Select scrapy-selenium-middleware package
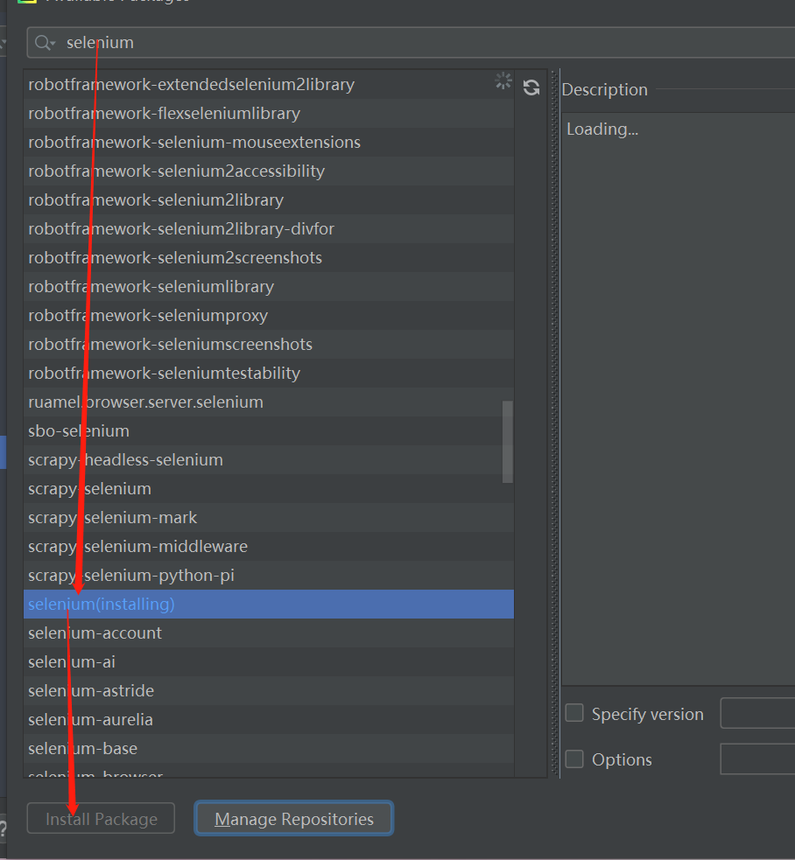Image resolution: width=795 pixels, height=860 pixels. [x=269, y=547]
